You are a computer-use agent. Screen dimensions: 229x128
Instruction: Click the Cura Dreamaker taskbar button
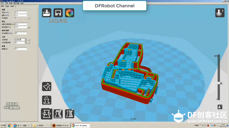(x=80, y=126)
